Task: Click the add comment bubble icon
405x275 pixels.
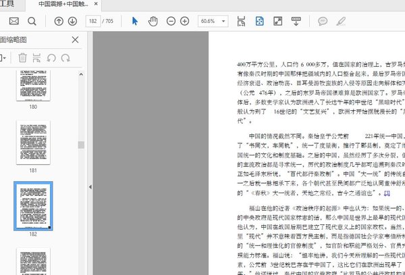Action: [323, 21]
